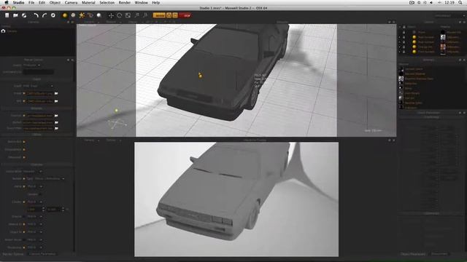Click the white ring icon after Redo

click(x=53, y=15)
